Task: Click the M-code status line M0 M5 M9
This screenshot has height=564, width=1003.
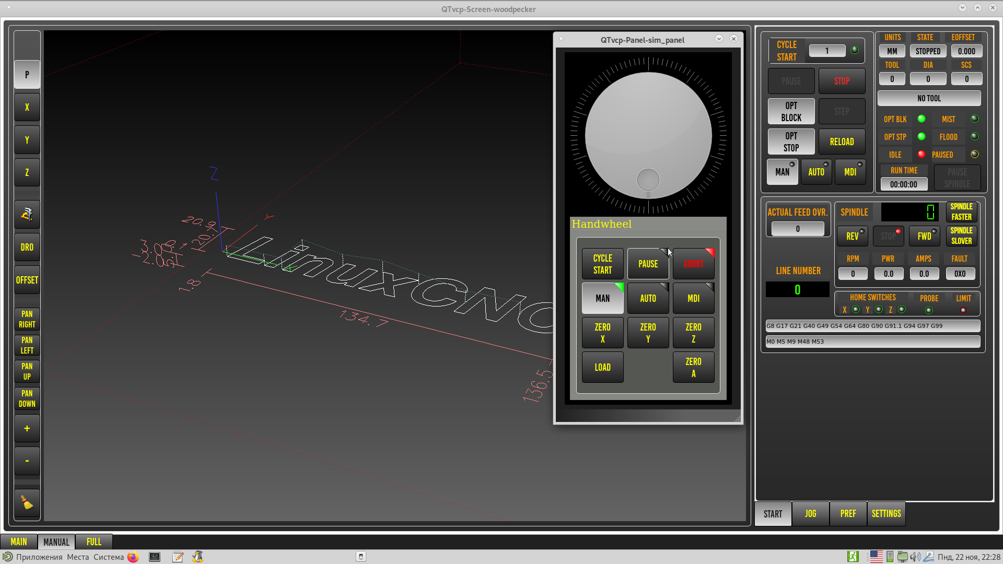Action: tap(873, 342)
